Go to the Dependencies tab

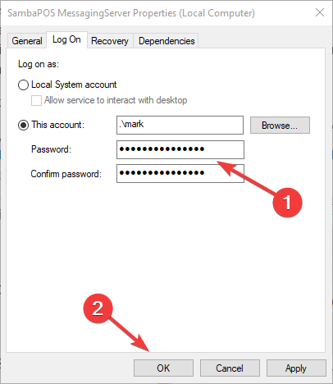[166, 41]
